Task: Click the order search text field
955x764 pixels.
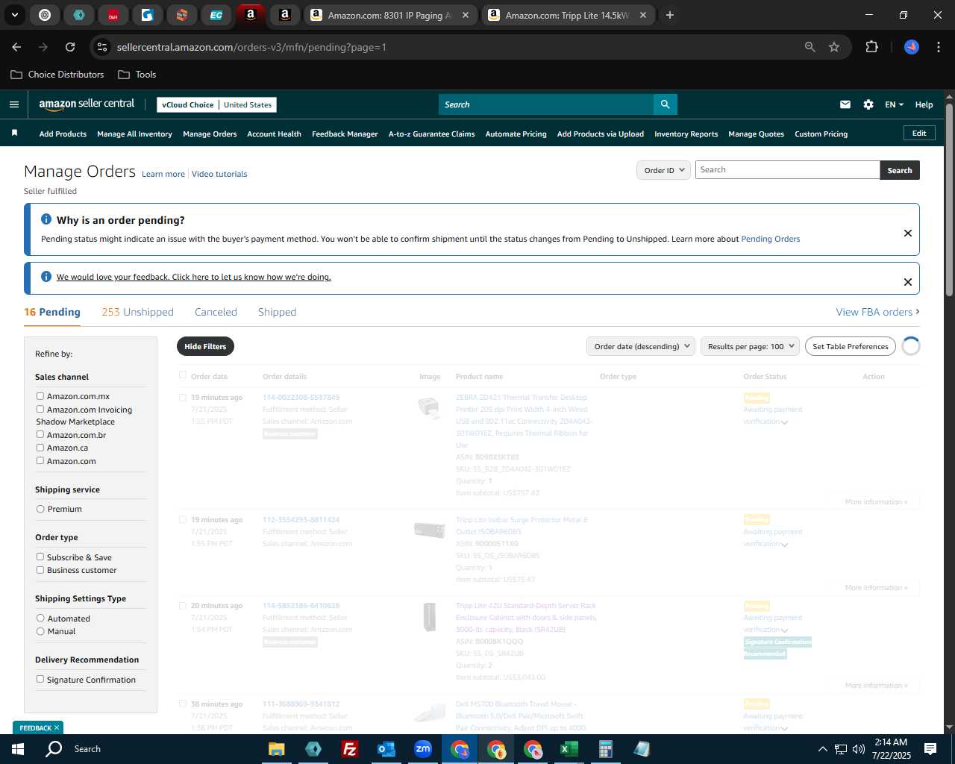Action: [x=787, y=170]
